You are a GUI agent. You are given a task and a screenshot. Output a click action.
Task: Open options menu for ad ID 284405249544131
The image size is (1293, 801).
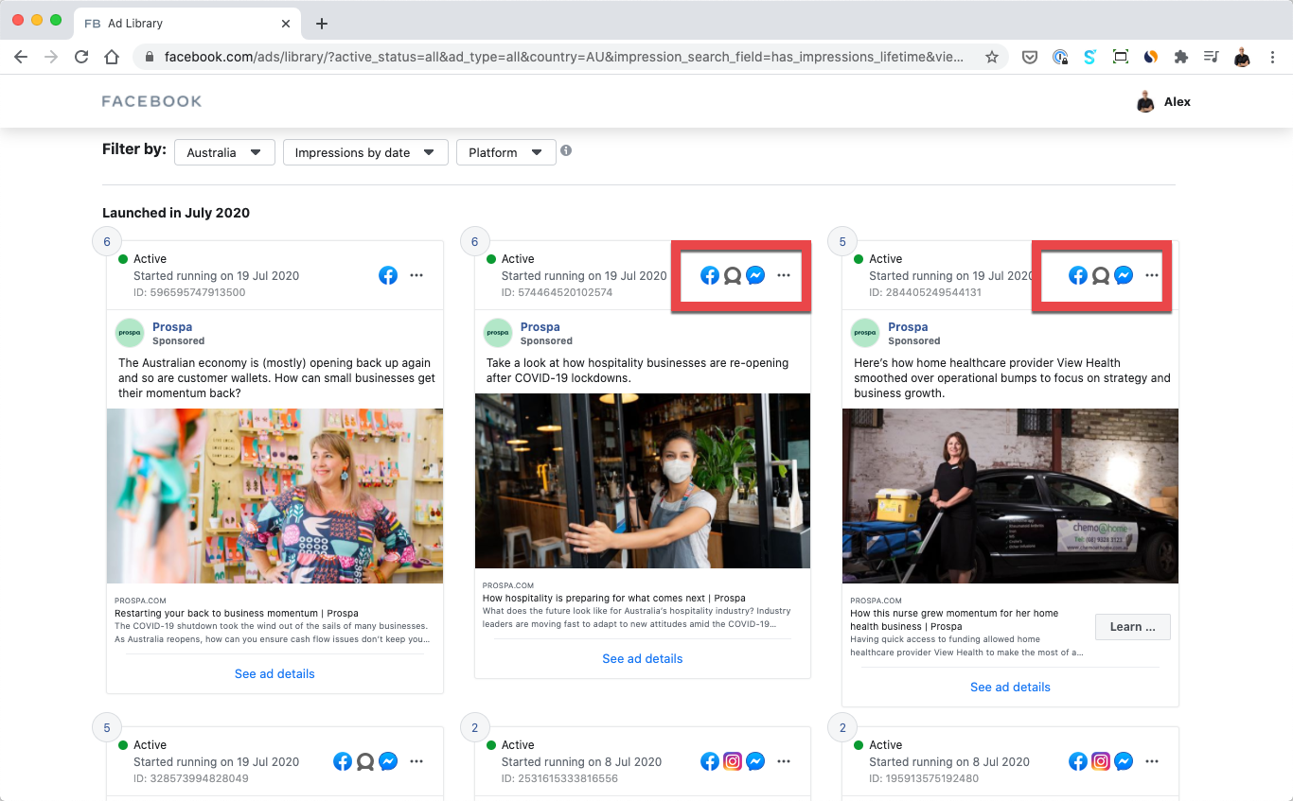(x=1152, y=275)
